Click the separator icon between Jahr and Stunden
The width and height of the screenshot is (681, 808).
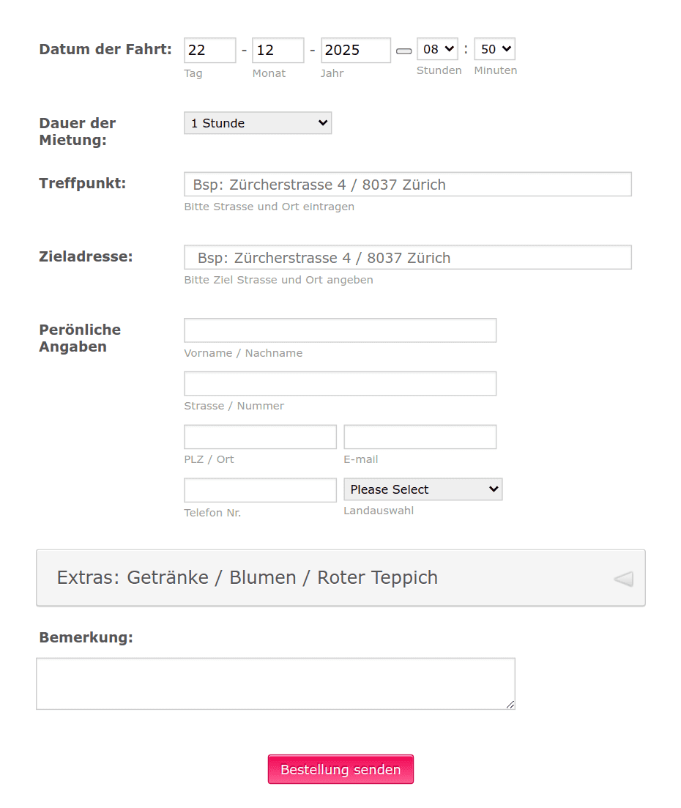(403, 51)
